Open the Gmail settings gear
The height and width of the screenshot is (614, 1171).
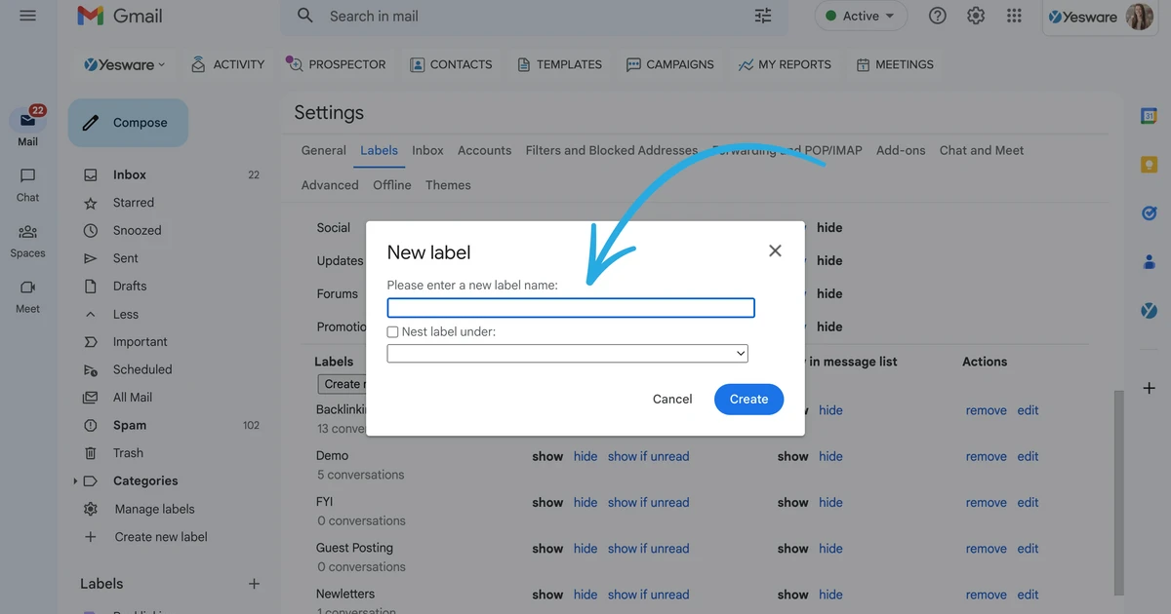[976, 16]
